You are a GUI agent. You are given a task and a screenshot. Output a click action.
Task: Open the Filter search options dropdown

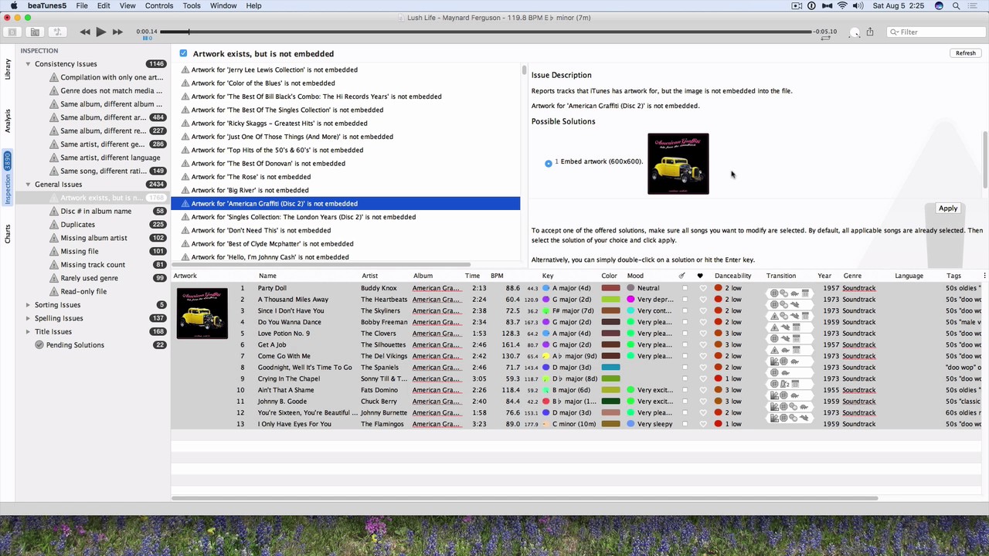point(894,32)
